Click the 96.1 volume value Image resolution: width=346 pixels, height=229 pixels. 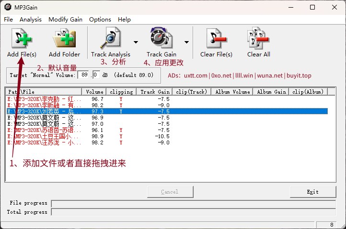click(97, 130)
